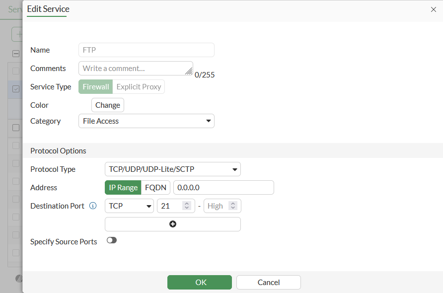Close the Edit Service dialog

[x=433, y=9]
